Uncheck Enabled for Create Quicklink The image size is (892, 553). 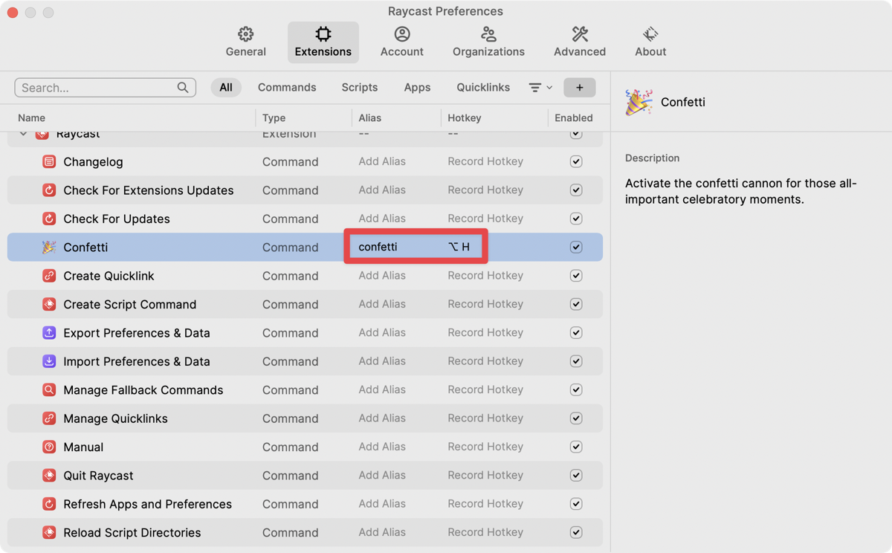pos(575,276)
